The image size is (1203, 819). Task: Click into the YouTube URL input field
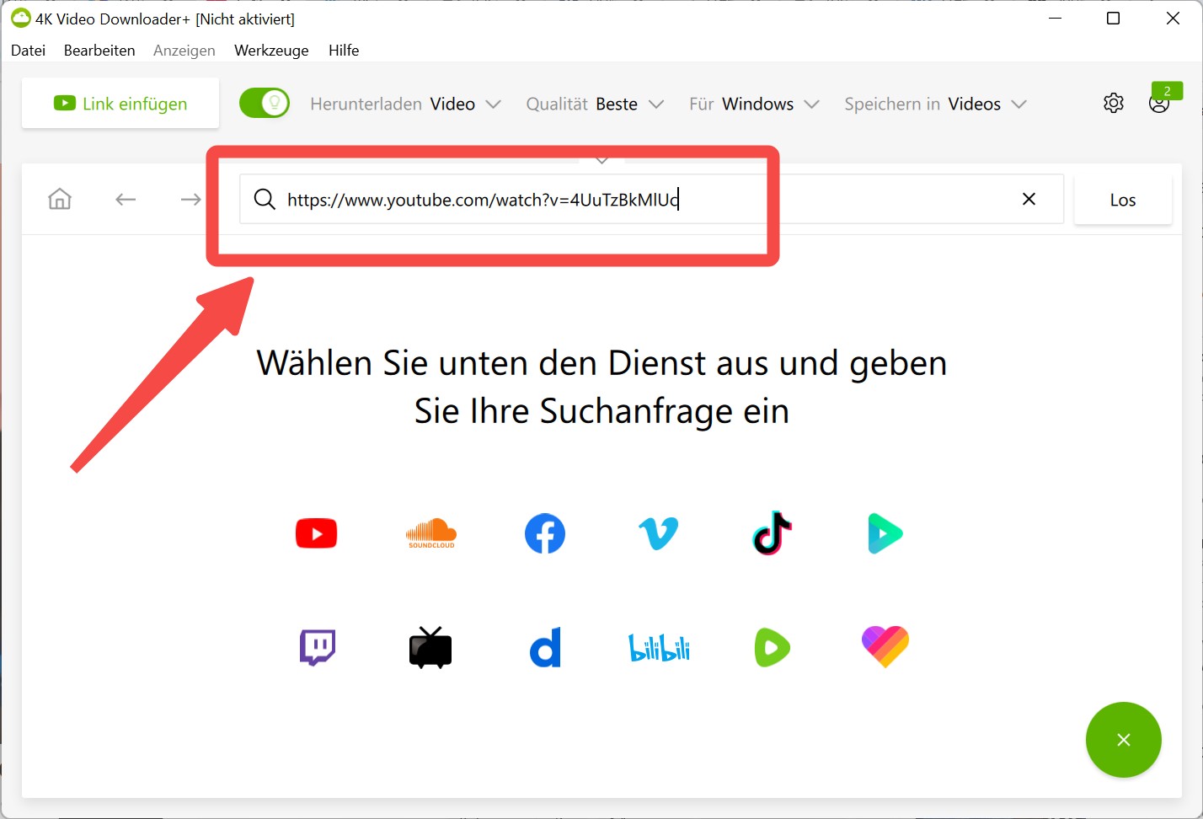[x=651, y=200]
